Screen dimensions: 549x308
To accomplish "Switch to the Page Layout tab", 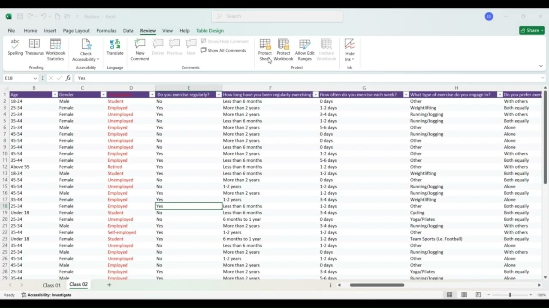I will (76, 31).
